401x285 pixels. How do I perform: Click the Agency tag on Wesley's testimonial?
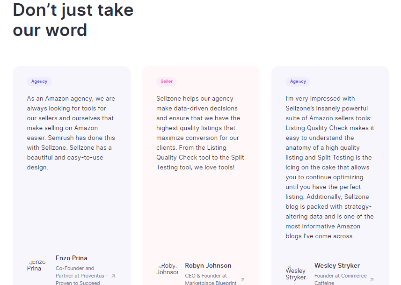298,81
